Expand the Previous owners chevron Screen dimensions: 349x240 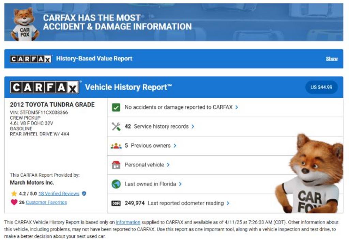tap(175, 145)
